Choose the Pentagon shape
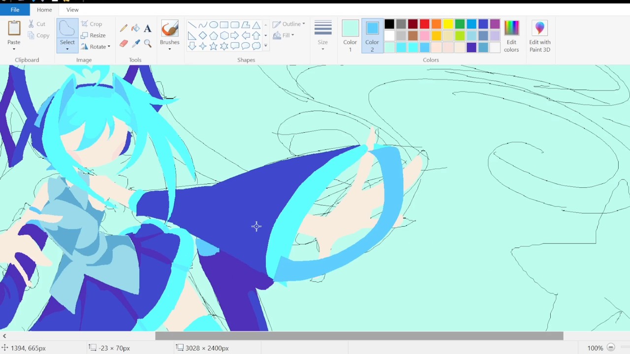Viewport: 630px width, 354px height. coord(214,35)
